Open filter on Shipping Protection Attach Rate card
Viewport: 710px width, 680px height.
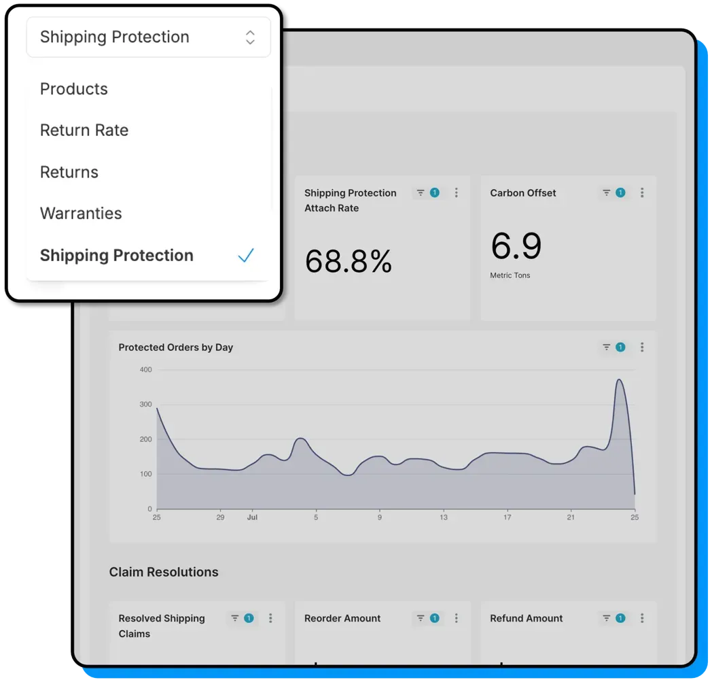tap(421, 193)
